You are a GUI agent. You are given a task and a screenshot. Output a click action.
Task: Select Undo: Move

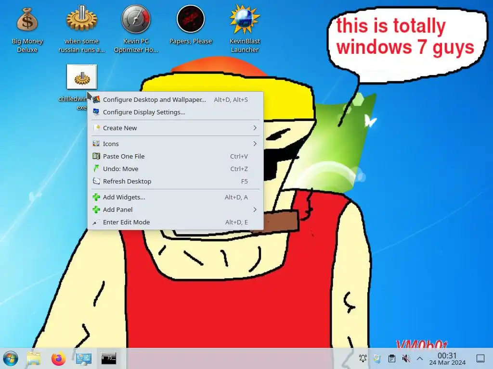point(175,169)
